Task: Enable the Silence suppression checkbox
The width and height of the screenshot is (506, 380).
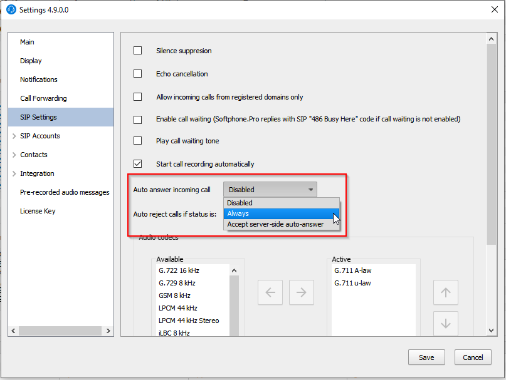Action: [138, 51]
